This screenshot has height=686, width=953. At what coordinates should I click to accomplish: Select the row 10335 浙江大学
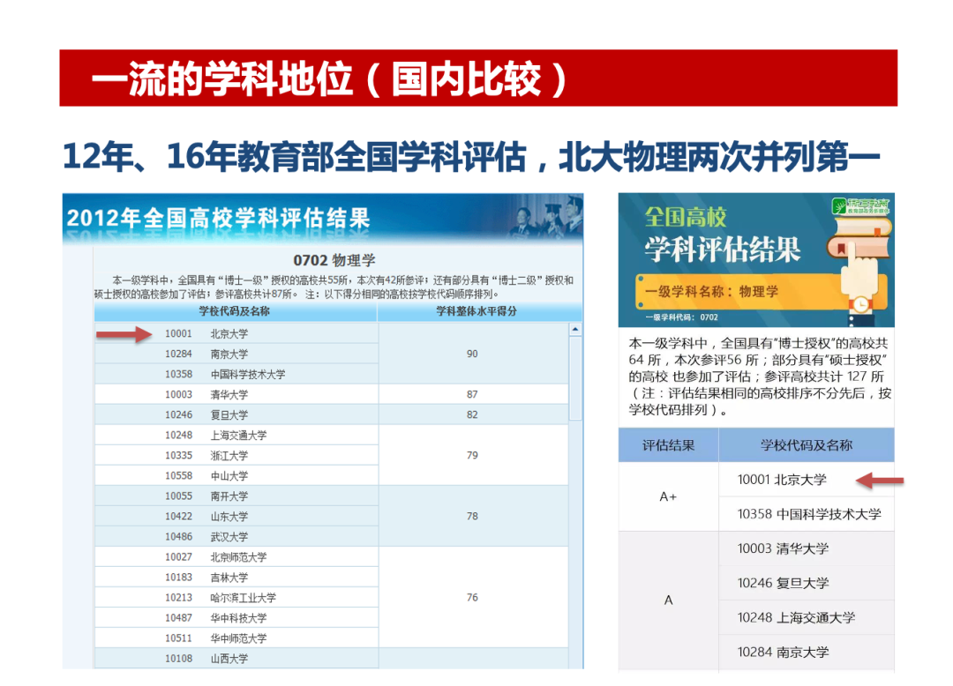coord(236,456)
